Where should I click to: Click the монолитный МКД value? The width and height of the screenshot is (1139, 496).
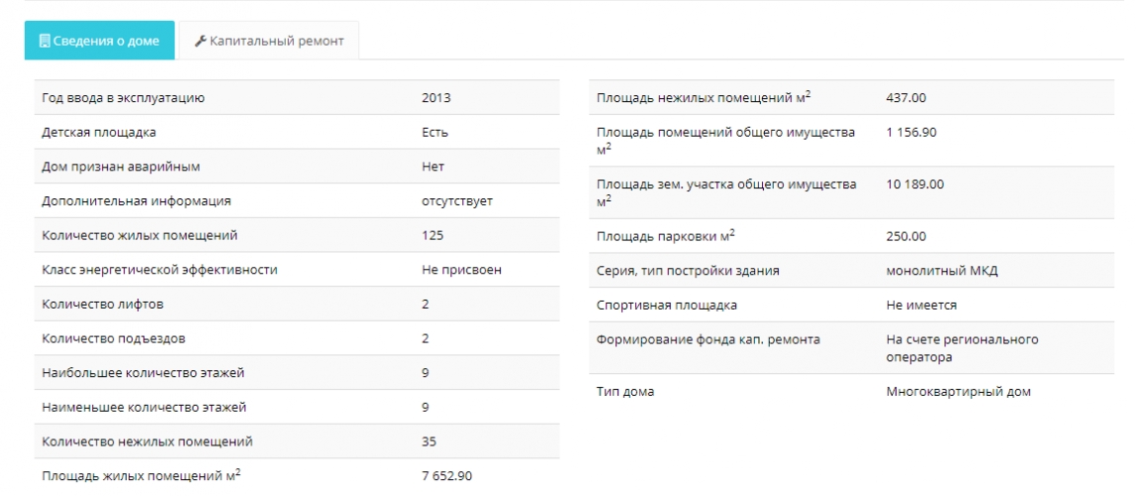coord(943,271)
